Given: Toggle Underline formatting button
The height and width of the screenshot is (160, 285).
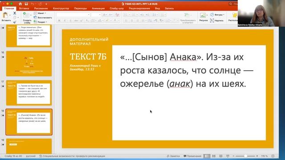Looking at the screenshot, I should [70, 21].
